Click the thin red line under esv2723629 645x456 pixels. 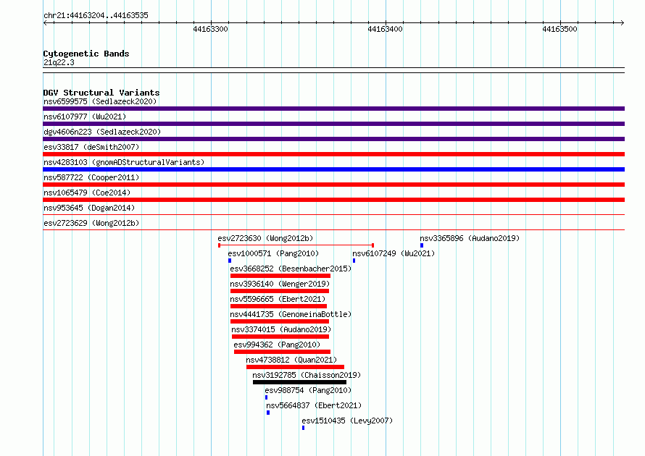click(x=333, y=229)
